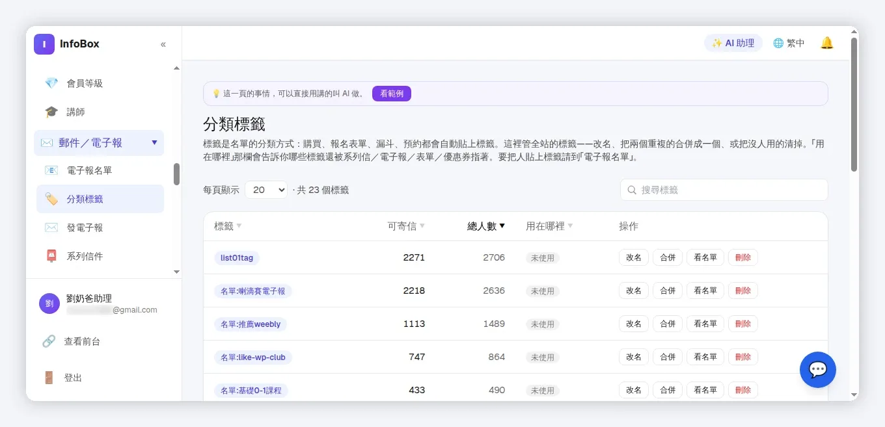885x427 pixels.
Task: Open the blue chat bubble widget
Action: click(x=818, y=370)
